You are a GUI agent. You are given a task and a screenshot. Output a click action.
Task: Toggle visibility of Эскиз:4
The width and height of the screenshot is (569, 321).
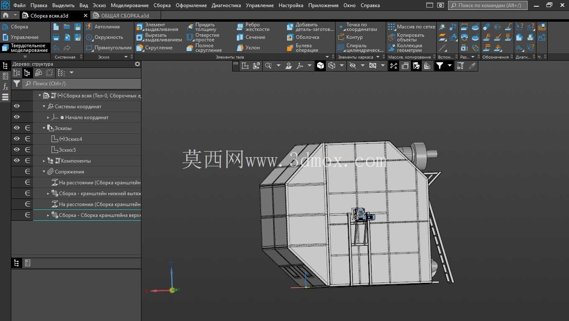point(17,139)
